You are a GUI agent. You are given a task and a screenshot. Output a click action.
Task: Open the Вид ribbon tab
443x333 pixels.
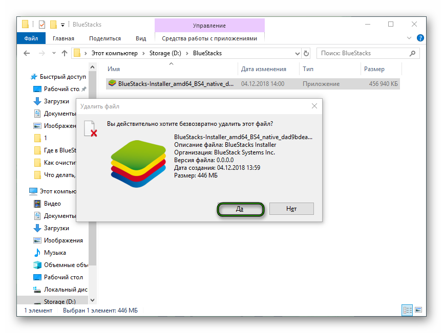pyautogui.click(x=141, y=38)
